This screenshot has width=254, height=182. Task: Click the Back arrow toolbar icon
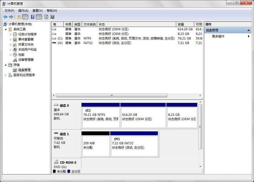5,17
